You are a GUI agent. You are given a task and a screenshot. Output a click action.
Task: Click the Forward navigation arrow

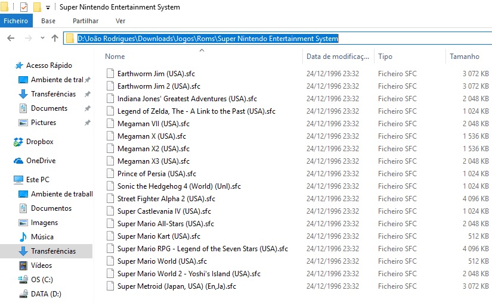(x=28, y=38)
